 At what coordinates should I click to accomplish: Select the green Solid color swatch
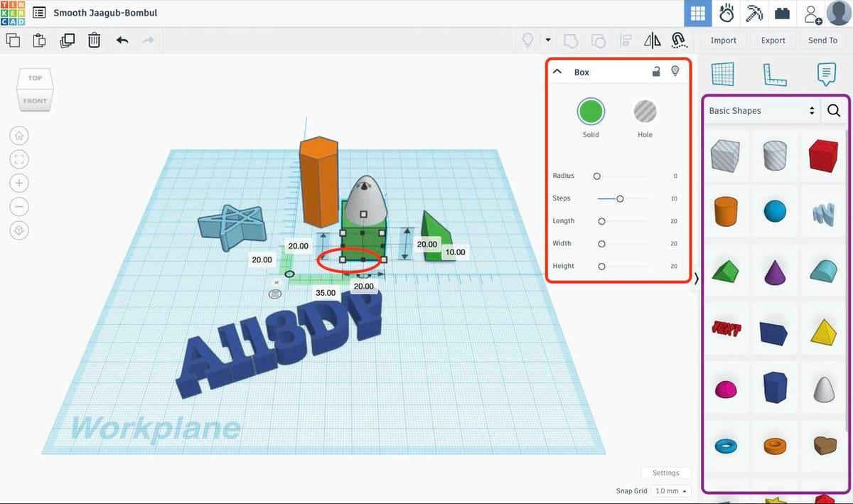[x=591, y=111]
